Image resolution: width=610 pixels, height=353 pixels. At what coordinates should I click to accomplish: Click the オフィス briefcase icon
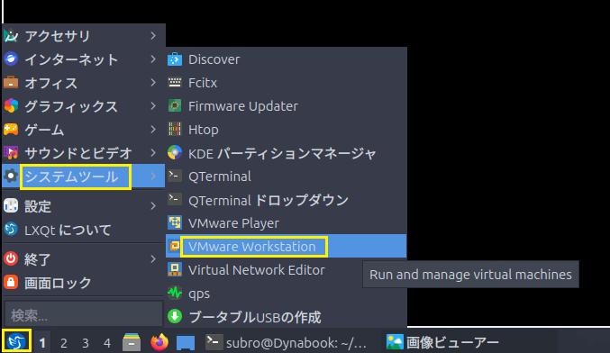(x=11, y=83)
